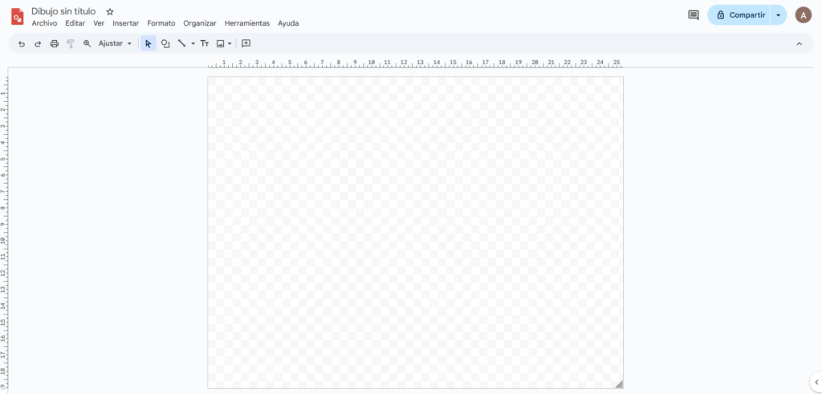Click the zoom magnifier icon
The width and height of the screenshot is (822, 394).
(87, 43)
